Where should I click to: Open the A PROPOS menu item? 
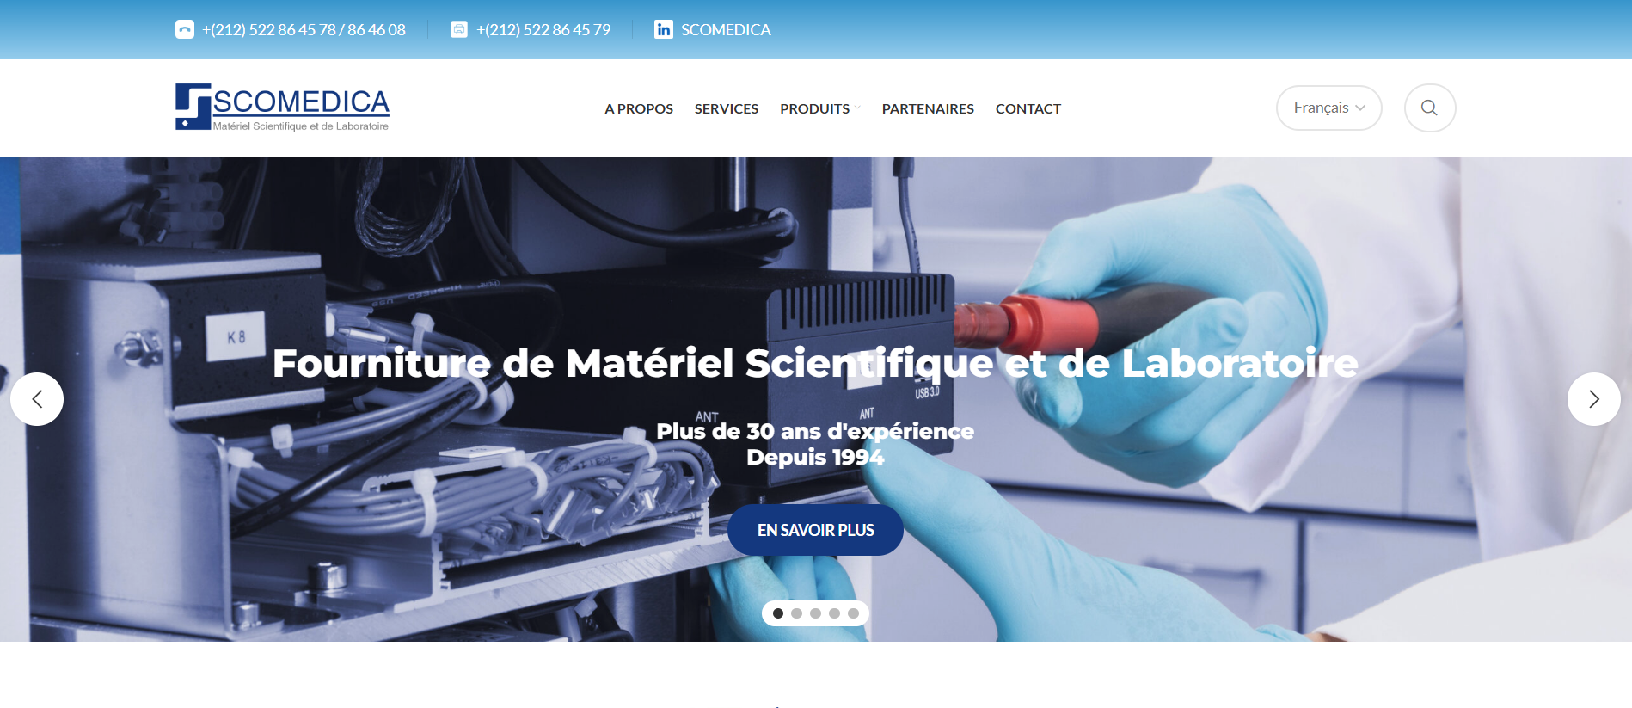[639, 108]
